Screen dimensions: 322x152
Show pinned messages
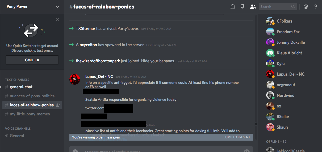(x=242, y=7)
